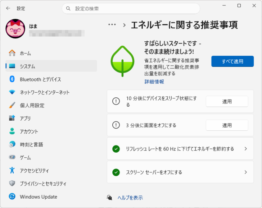The width and height of the screenshot is (262, 208).
Task: Click the 個人用設定 paintbrush icon
Action: [x=12, y=105]
